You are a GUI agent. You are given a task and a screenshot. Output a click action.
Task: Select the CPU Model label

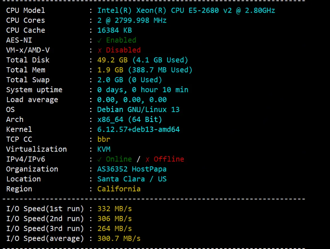[x=25, y=10]
